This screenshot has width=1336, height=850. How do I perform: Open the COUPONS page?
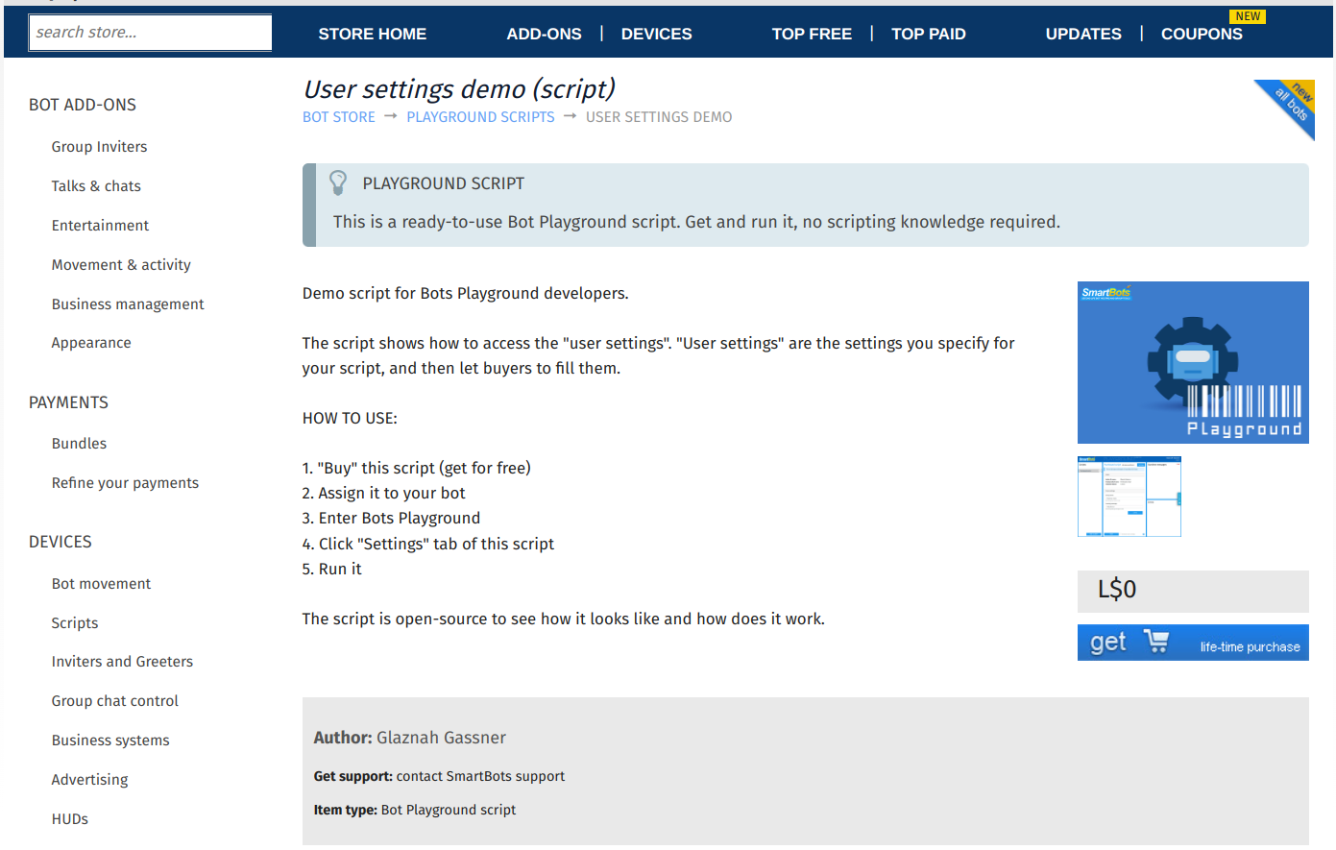(x=1202, y=34)
